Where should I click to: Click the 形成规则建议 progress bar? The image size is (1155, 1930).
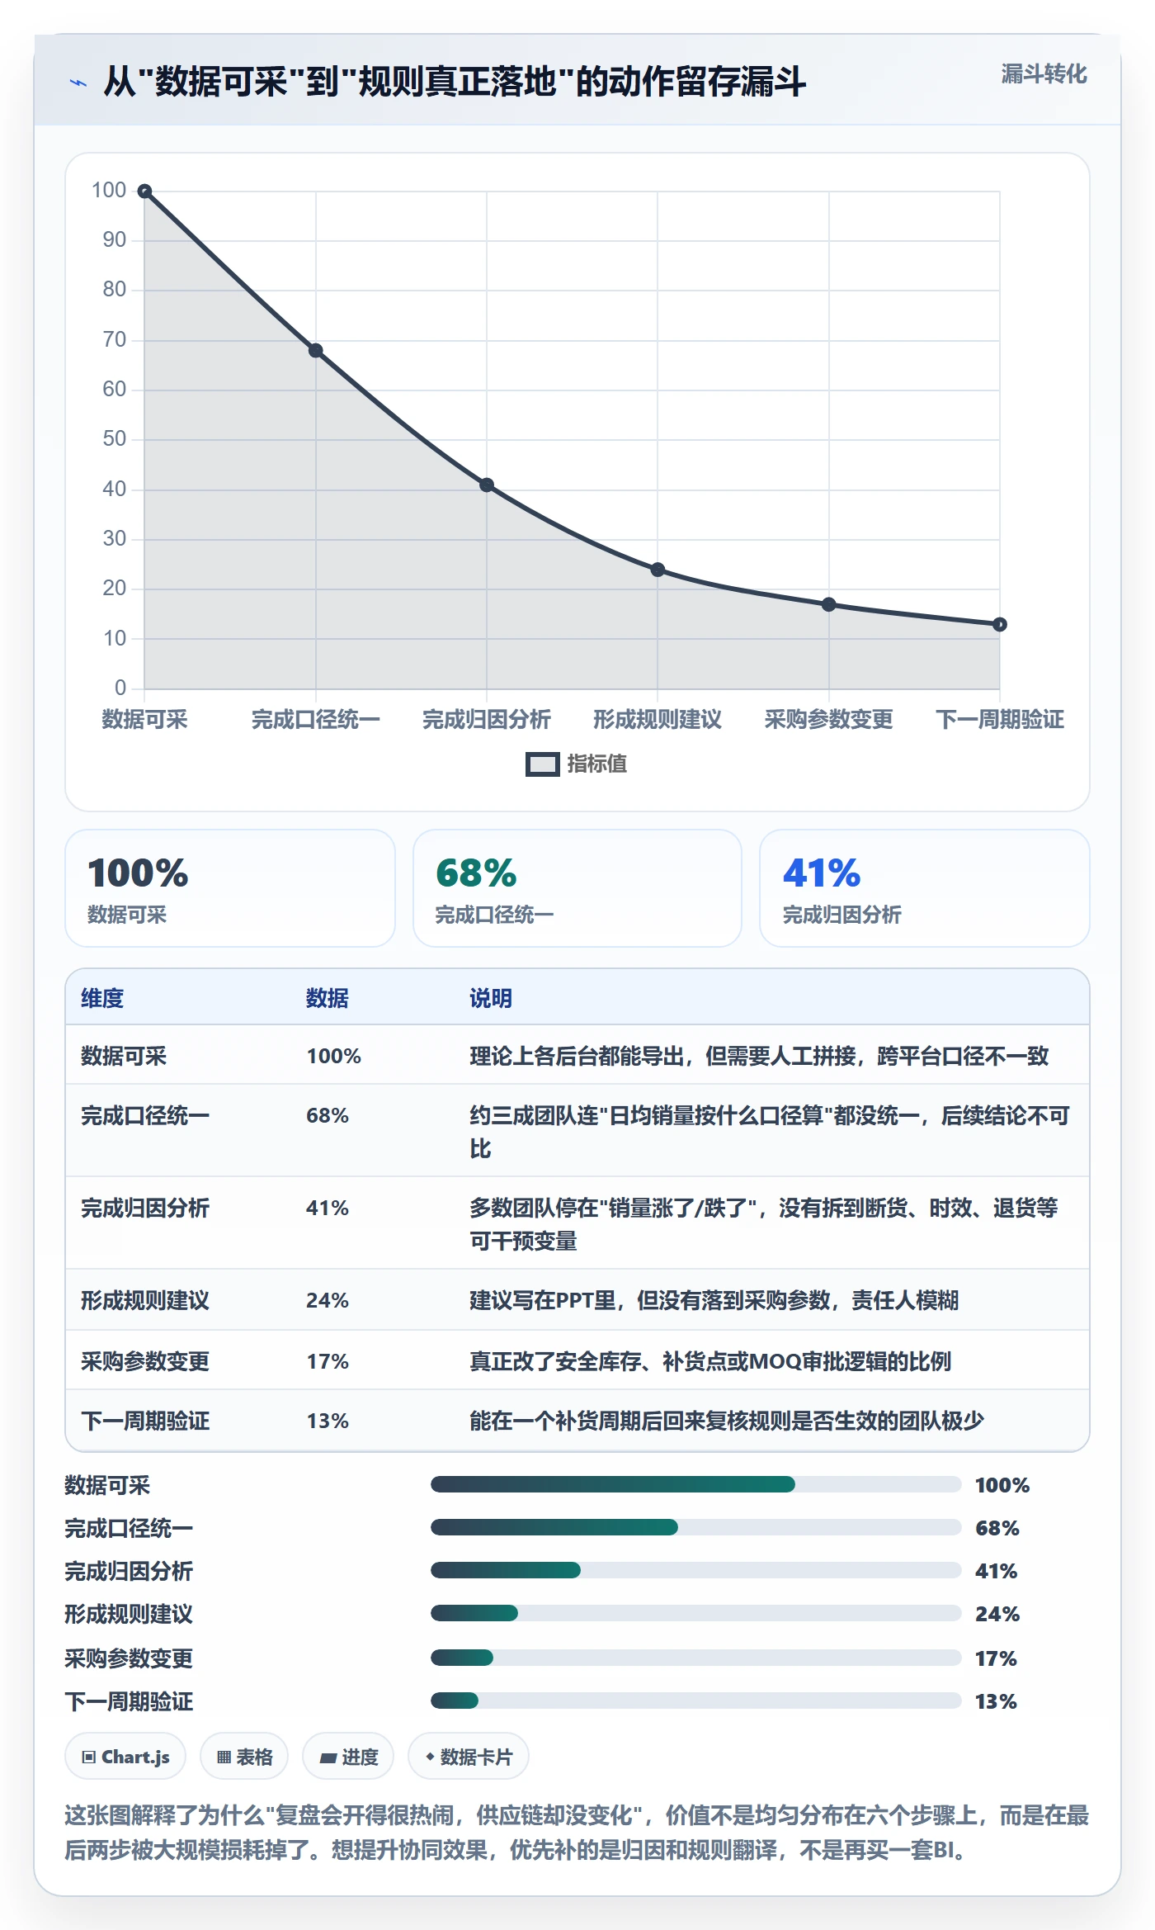[x=696, y=1613]
